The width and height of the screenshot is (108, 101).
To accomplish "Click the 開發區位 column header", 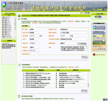I will pyautogui.click(x=41, y=70).
